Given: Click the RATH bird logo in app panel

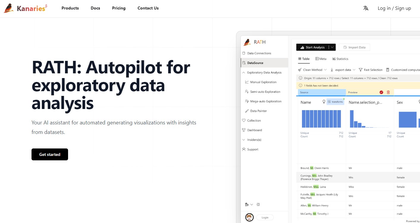Looking at the screenshot, I should point(247,42).
